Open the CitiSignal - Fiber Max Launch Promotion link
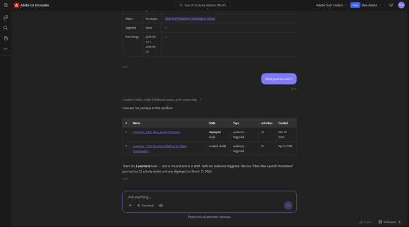 click(x=157, y=132)
